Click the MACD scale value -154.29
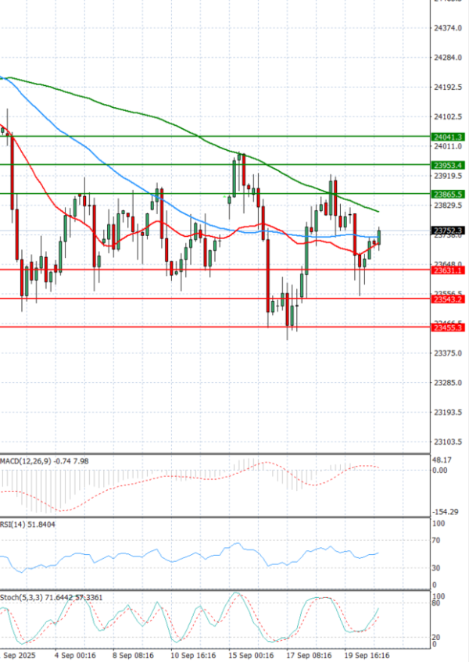Viewport: 469px width, 662px height. click(x=445, y=512)
